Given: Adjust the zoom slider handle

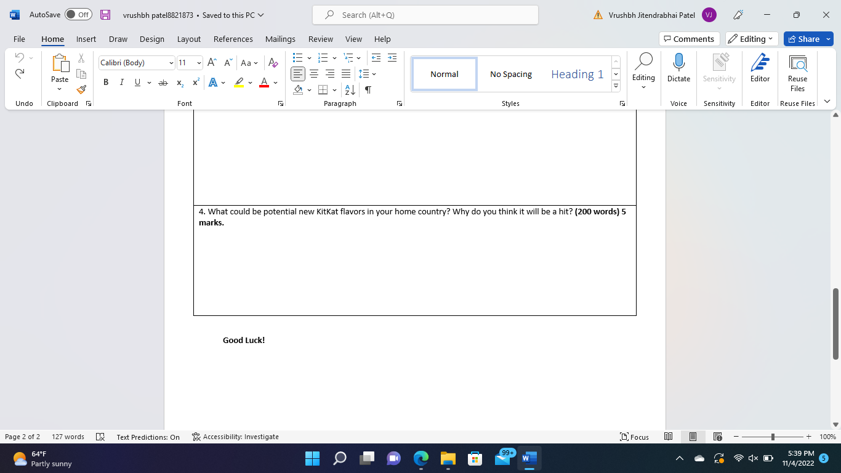Looking at the screenshot, I should pos(773,437).
